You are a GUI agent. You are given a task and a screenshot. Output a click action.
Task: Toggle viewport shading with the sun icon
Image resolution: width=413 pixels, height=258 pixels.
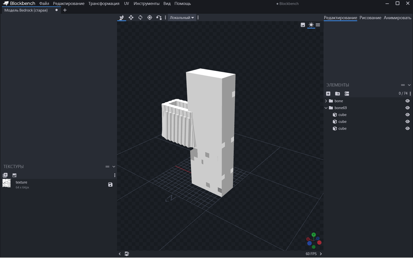coord(311,25)
